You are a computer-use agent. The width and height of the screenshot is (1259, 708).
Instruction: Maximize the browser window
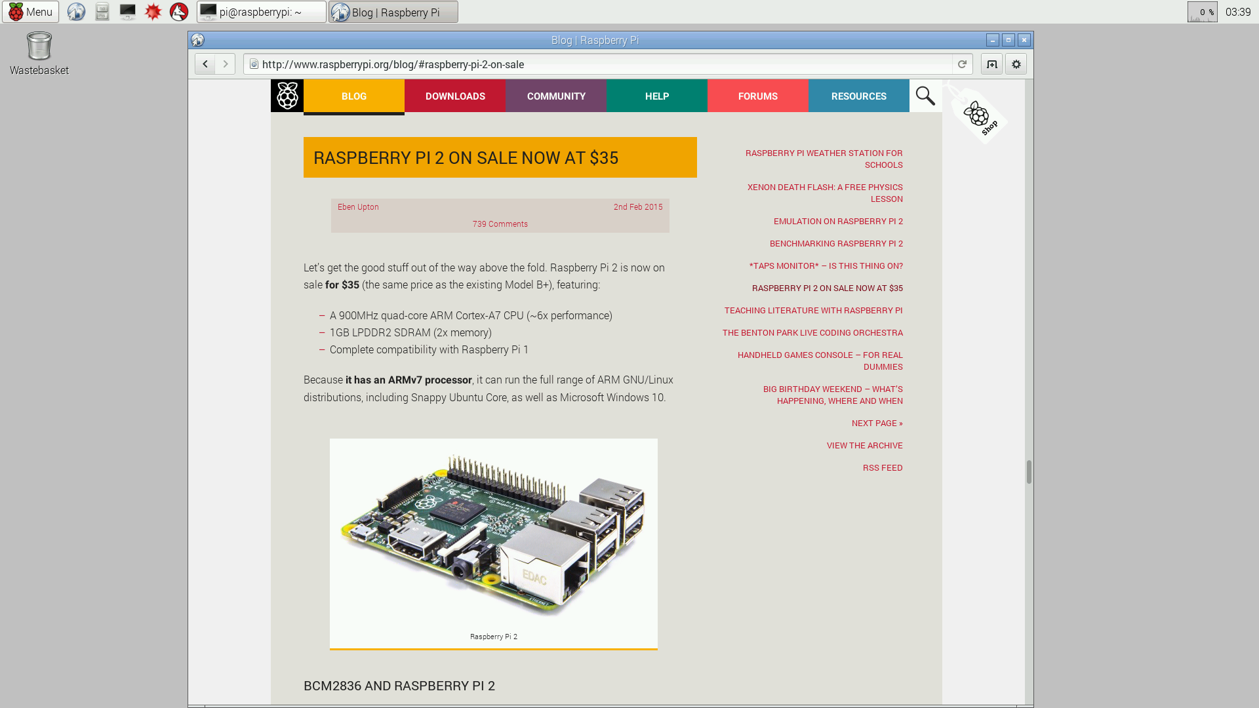(x=1009, y=40)
